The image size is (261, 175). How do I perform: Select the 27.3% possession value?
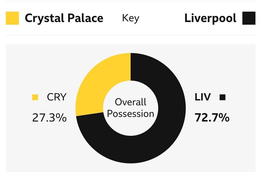[x=49, y=118]
